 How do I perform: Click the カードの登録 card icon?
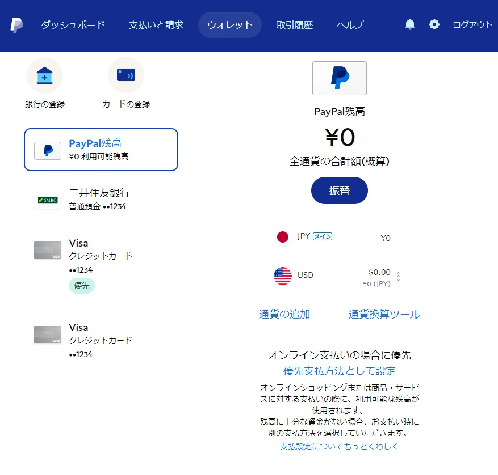tap(126, 75)
